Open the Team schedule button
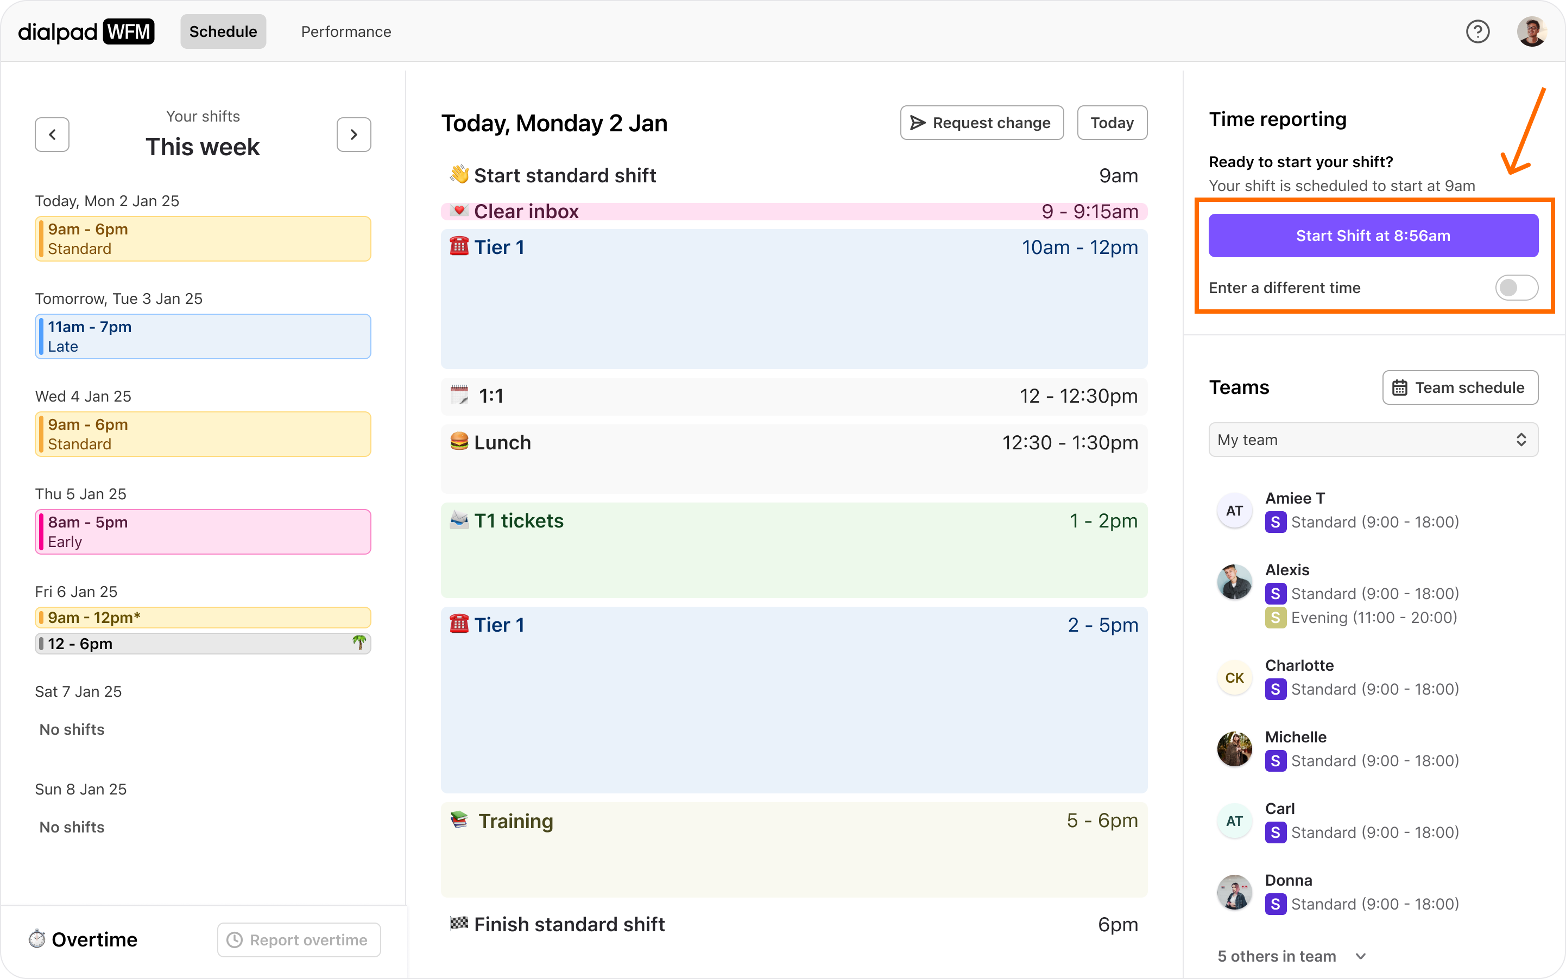Image resolution: width=1566 pixels, height=979 pixels. (x=1460, y=387)
